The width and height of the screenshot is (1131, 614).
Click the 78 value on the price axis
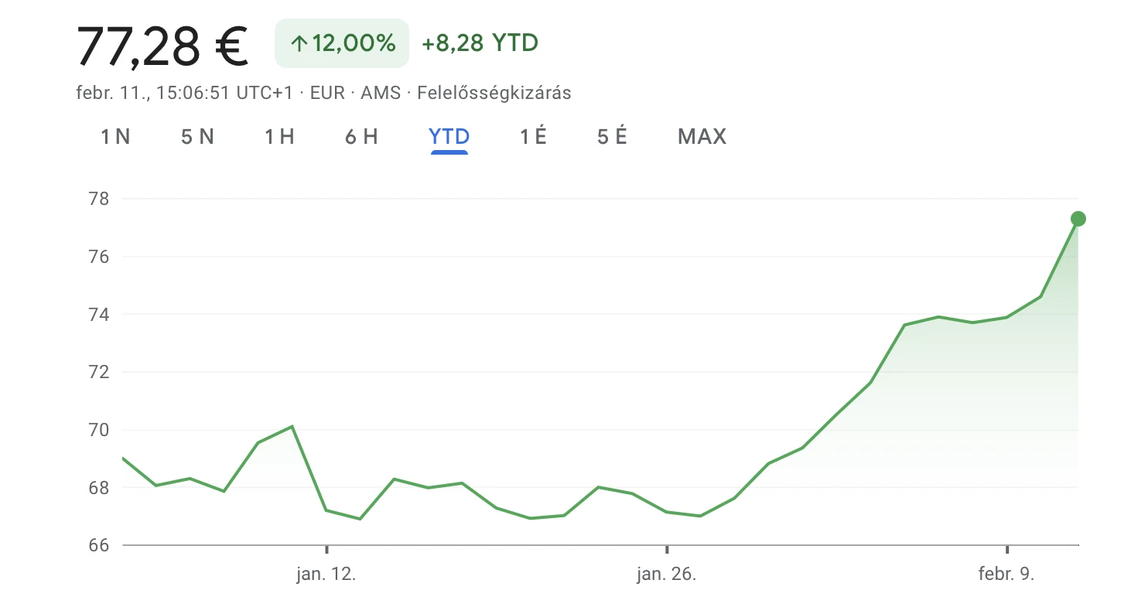pyautogui.click(x=101, y=199)
